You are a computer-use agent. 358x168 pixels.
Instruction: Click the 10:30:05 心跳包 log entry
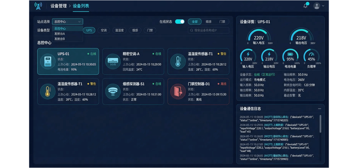tap(277, 119)
